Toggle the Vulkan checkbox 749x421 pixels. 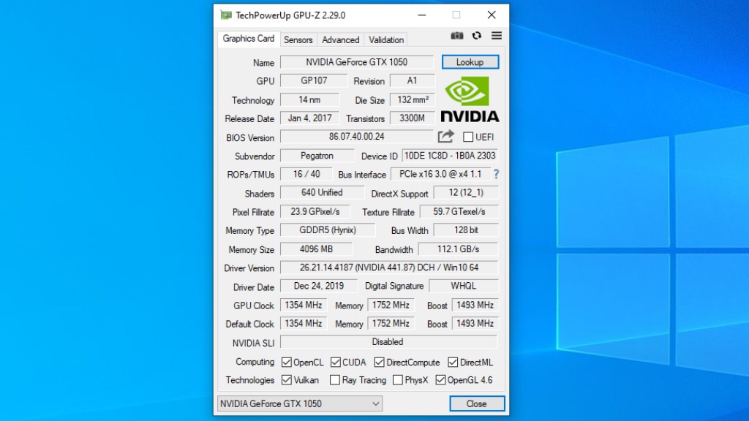(287, 380)
